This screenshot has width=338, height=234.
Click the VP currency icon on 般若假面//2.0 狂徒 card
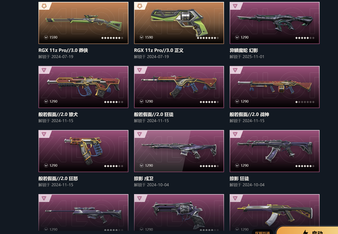pos(141,101)
